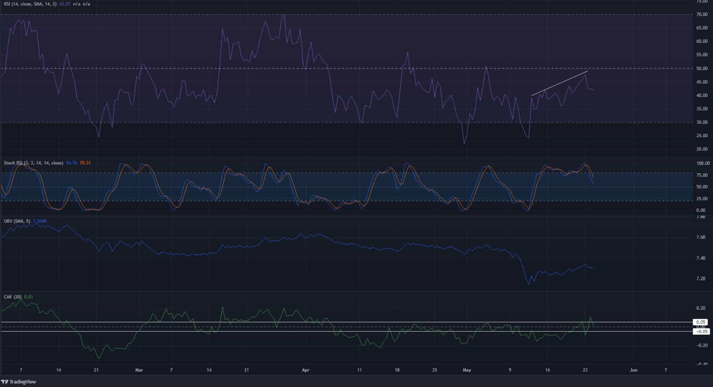Click the TradingView logo
The height and width of the screenshot is (387, 713).
[19, 382]
